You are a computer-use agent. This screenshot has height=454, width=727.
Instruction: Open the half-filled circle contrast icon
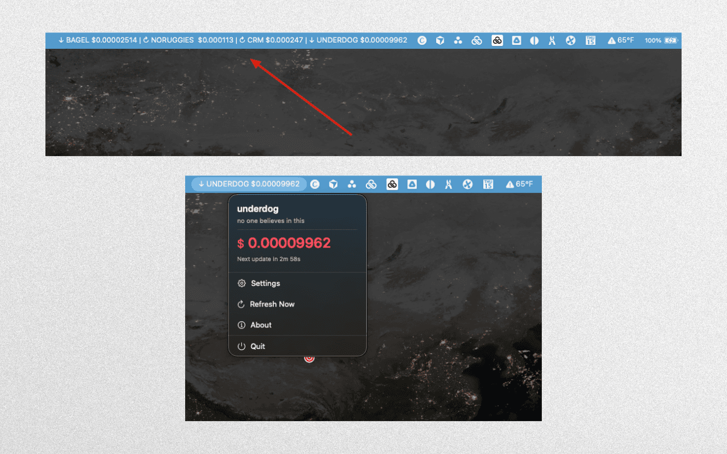coord(534,40)
